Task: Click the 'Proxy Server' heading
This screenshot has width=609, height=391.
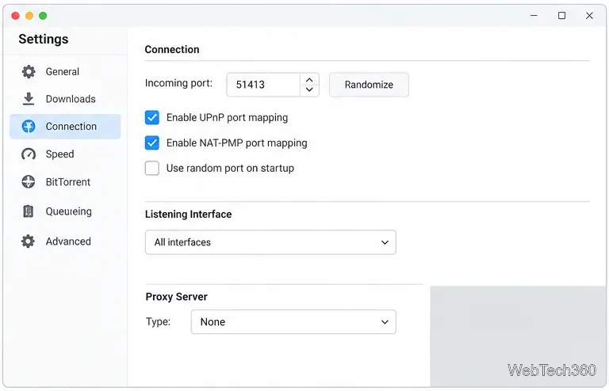Action: pos(176,297)
